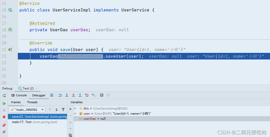Pause the running program
Viewport: 270px width, 137px height.
4,110
